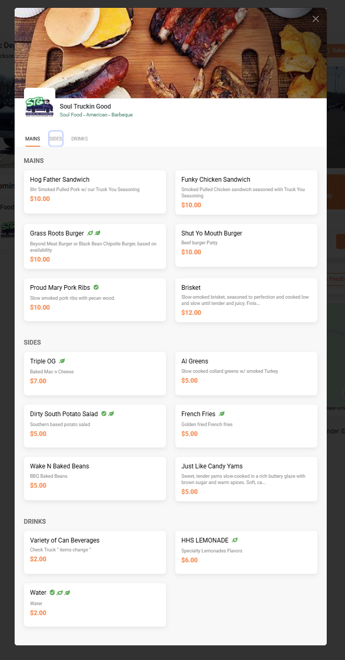Click the Variety of Can Beverages card
This screenshot has height=660, width=345.
pyautogui.click(x=94, y=552)
